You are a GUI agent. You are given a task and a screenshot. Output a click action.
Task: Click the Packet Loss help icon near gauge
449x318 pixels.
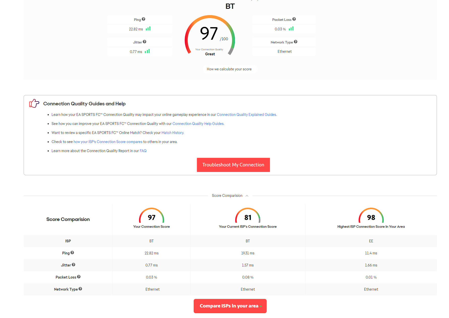[x=294, y=19]
